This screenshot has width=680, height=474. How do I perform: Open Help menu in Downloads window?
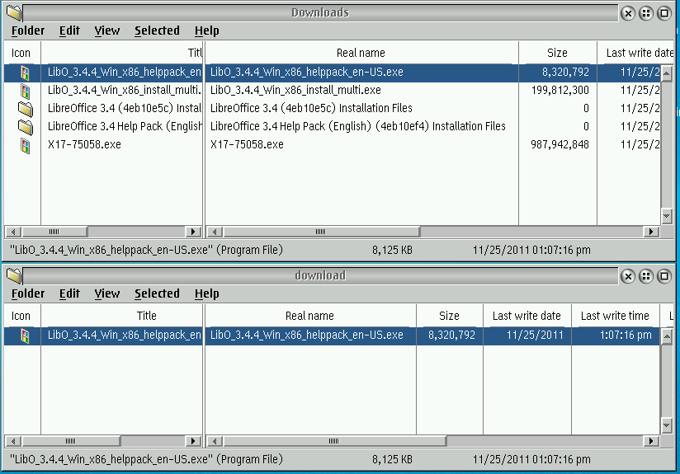coord(206,31)
